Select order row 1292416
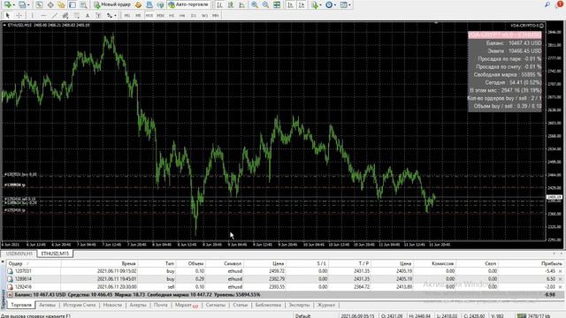 (285, 287)
